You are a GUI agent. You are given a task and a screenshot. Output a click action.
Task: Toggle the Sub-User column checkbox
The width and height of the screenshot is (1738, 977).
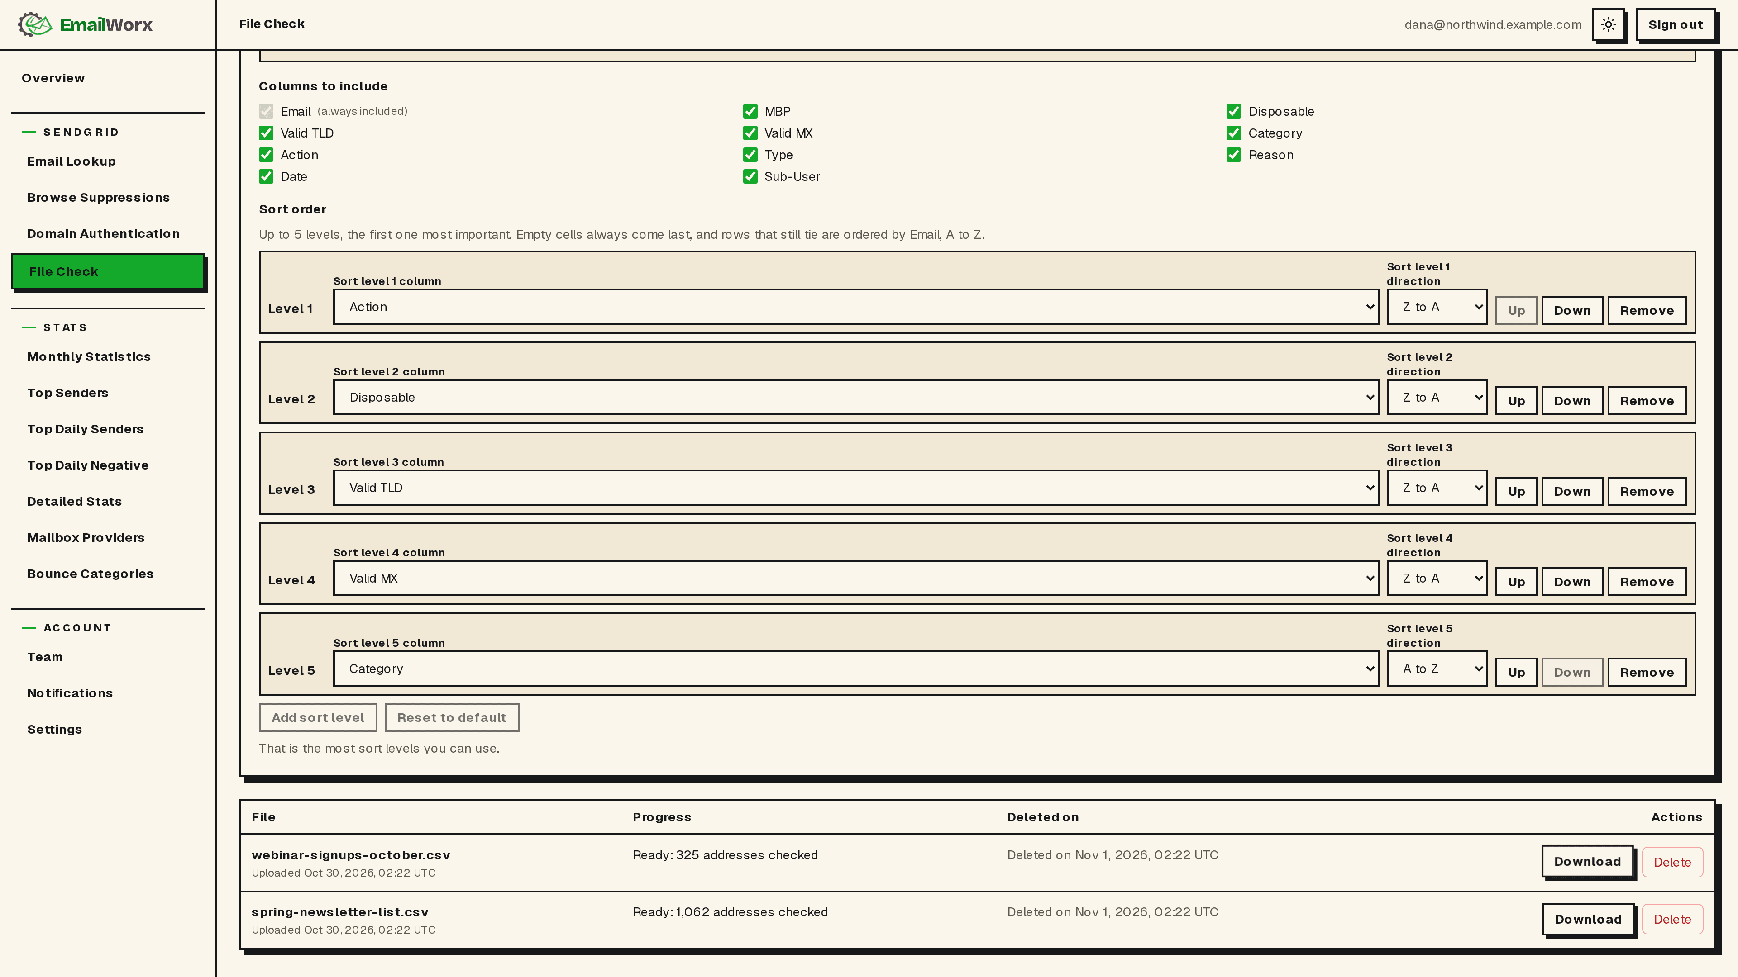pyautogui.click(x=750, y=177)
